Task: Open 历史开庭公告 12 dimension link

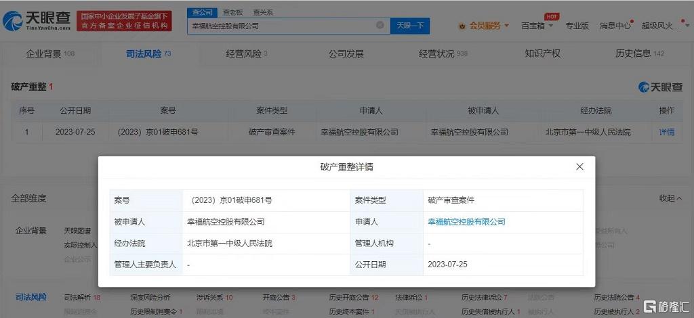Action: (354, 298)
